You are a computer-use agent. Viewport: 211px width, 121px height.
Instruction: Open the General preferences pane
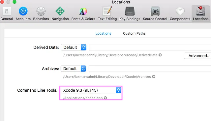(x=7, y=14)
